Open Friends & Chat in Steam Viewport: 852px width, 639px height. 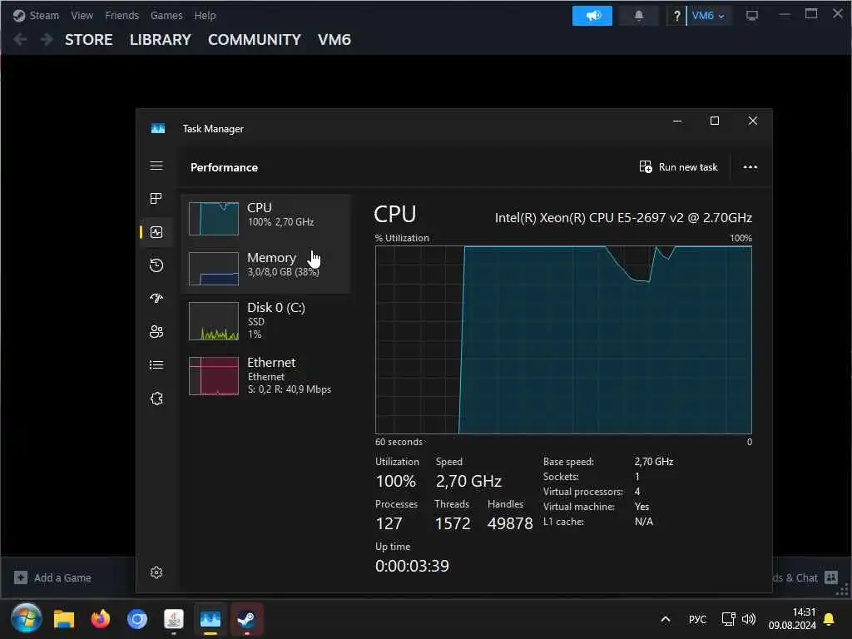pyautogui.click(x=805, y=577)
